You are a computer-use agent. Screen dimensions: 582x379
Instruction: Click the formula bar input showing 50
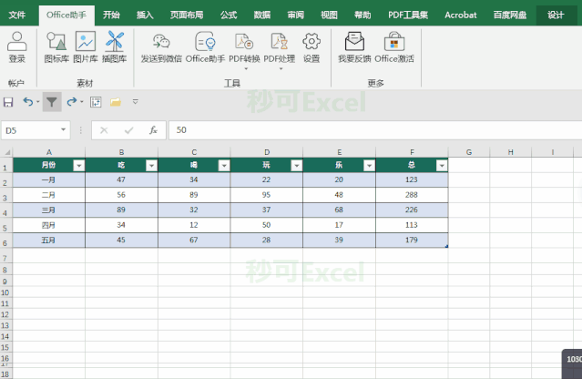[x=375, y=130]
